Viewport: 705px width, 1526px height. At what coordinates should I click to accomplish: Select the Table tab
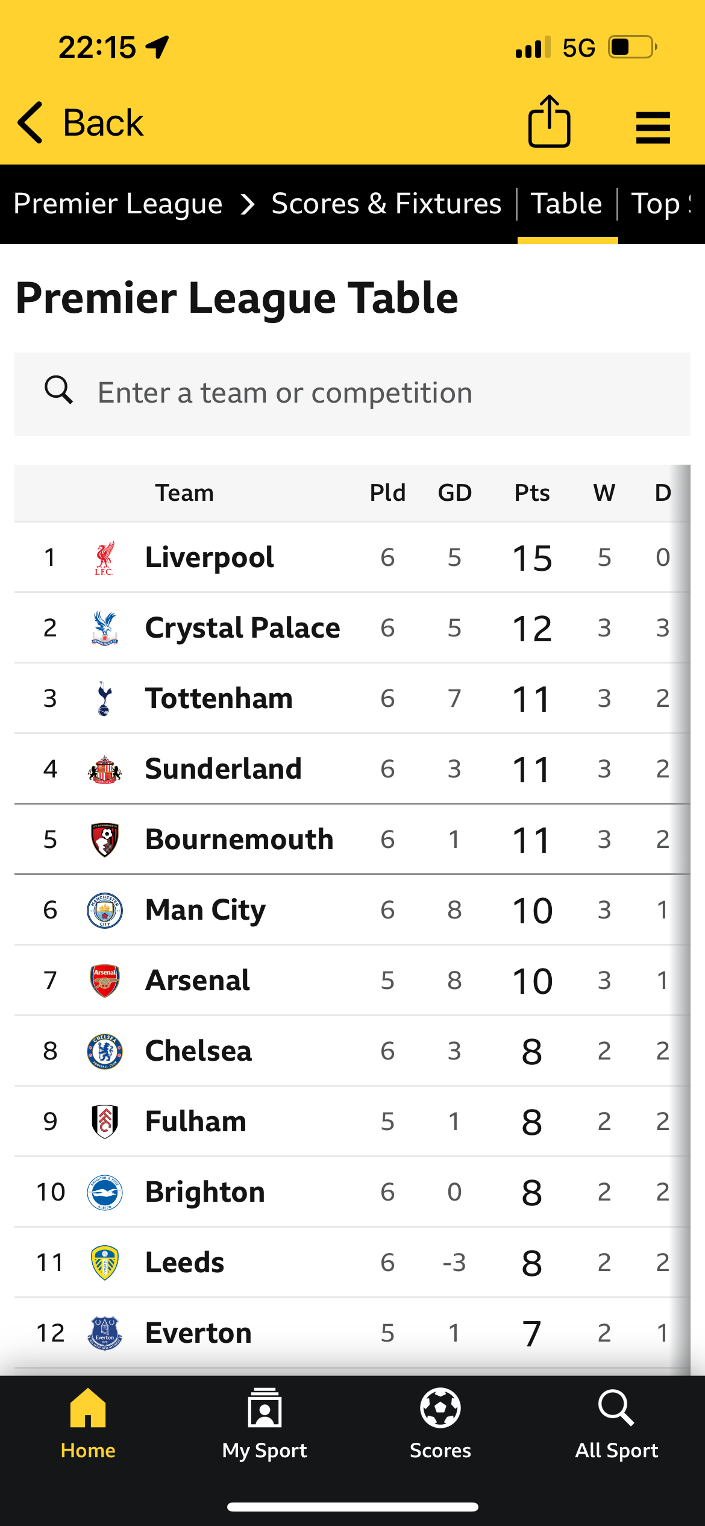coord(566,204)
